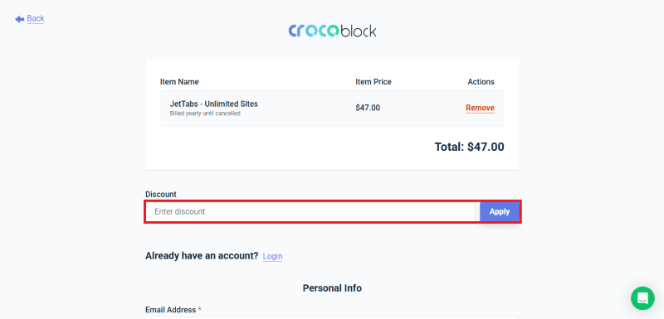Click the Billed yearly until cancelled note
Image resolution: width=664 pixels, height=319 pixels.
(205, 114)
